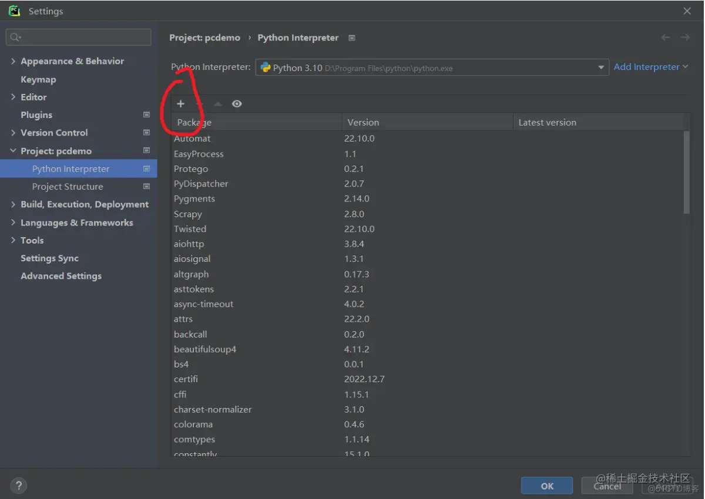Select the charset-normalizer package row

tap(427, 409)
